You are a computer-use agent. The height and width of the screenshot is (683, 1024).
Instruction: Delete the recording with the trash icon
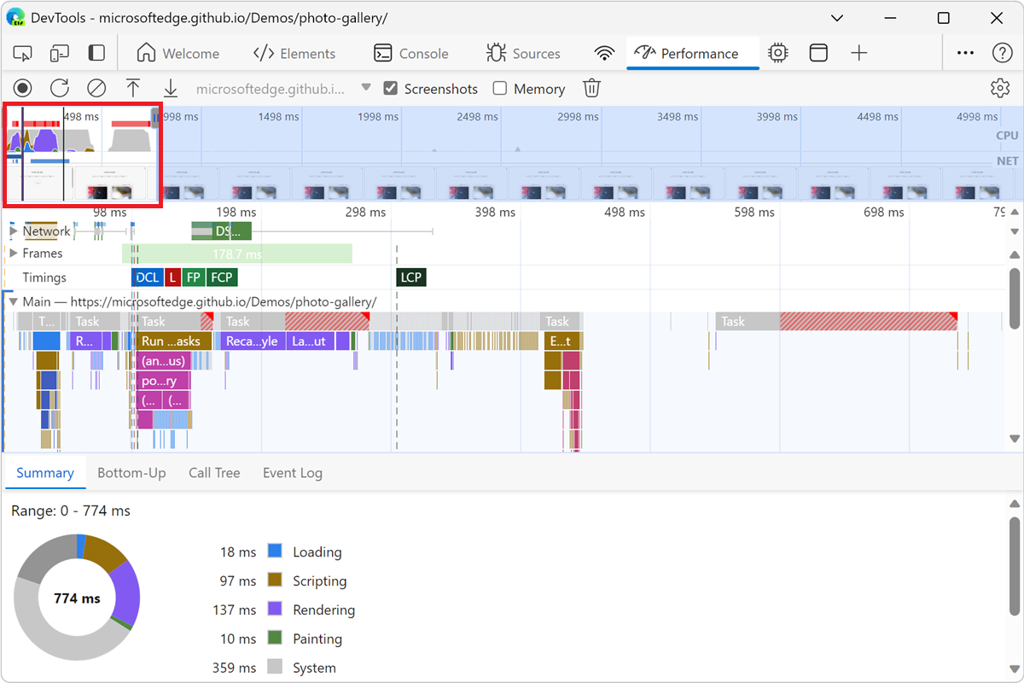[591, 87]
